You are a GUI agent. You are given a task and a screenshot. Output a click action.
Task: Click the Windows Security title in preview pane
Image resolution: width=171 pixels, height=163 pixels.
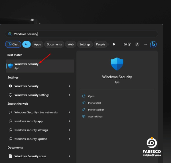click(x=117, y=77)
